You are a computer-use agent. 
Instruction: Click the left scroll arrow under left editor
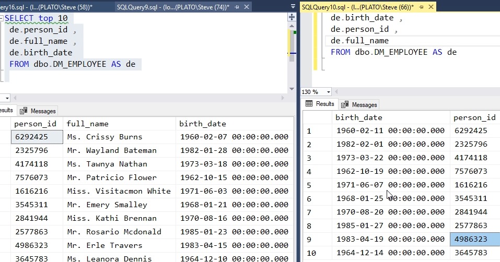(x=15, y=98)
